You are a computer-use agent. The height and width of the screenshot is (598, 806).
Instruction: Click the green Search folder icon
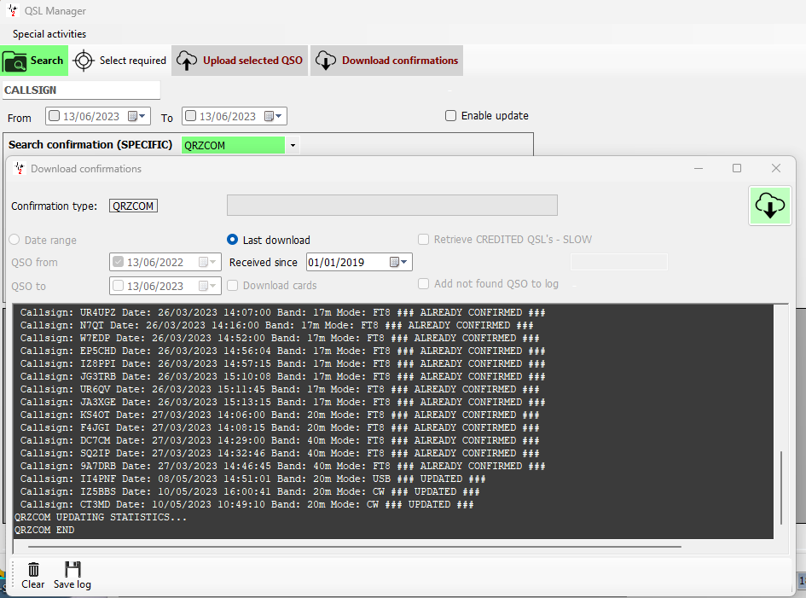pyautogui.click(x=14, y=61)
